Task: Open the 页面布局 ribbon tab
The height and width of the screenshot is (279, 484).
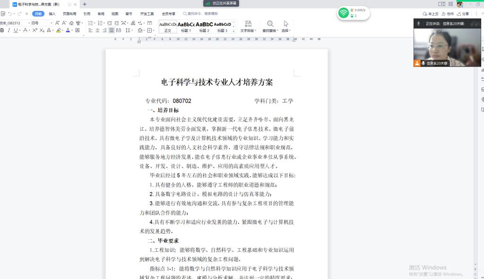Action: [69, 14]
